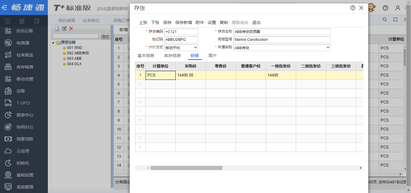Open the 系统管理 module icon
411x193 pixels.
(x=8, y=187)
